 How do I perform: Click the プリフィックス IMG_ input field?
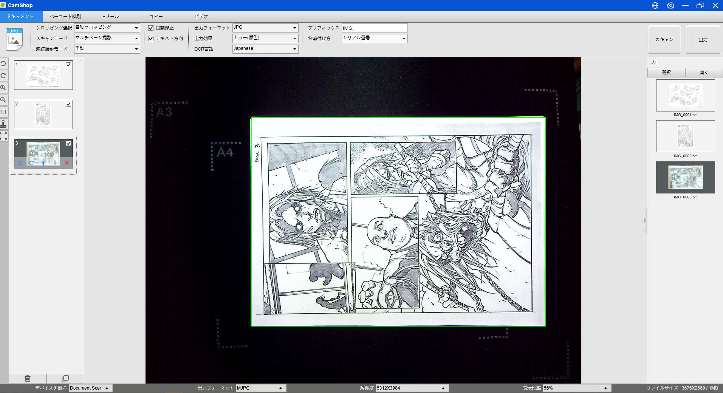[374, 28]
